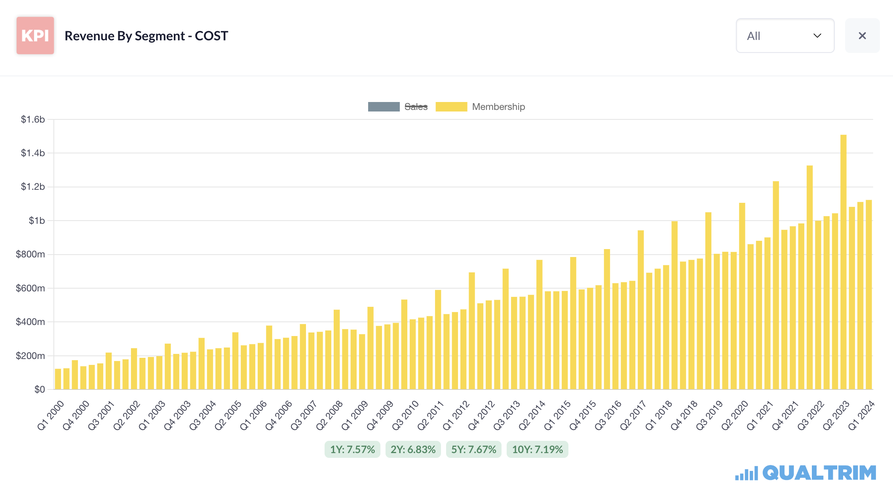Open the All time-range dropdown
Viewport: 893px width, 495px height.
(x=785, y=36)
